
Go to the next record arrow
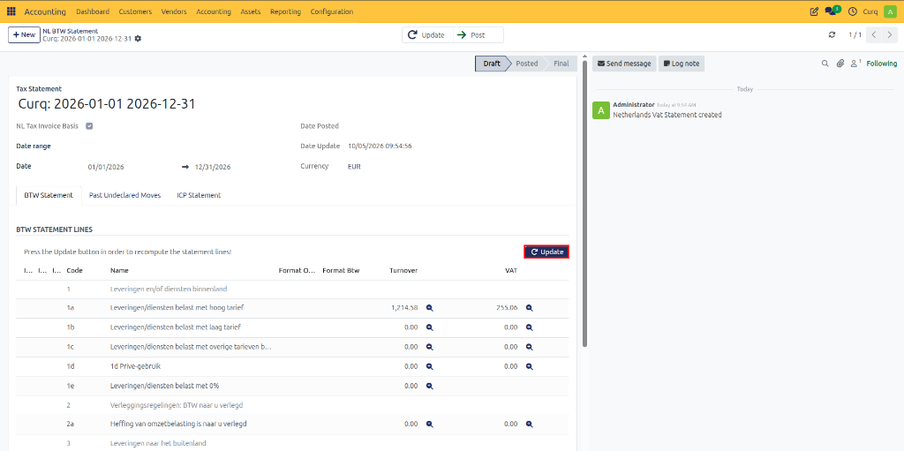[888, 35]
